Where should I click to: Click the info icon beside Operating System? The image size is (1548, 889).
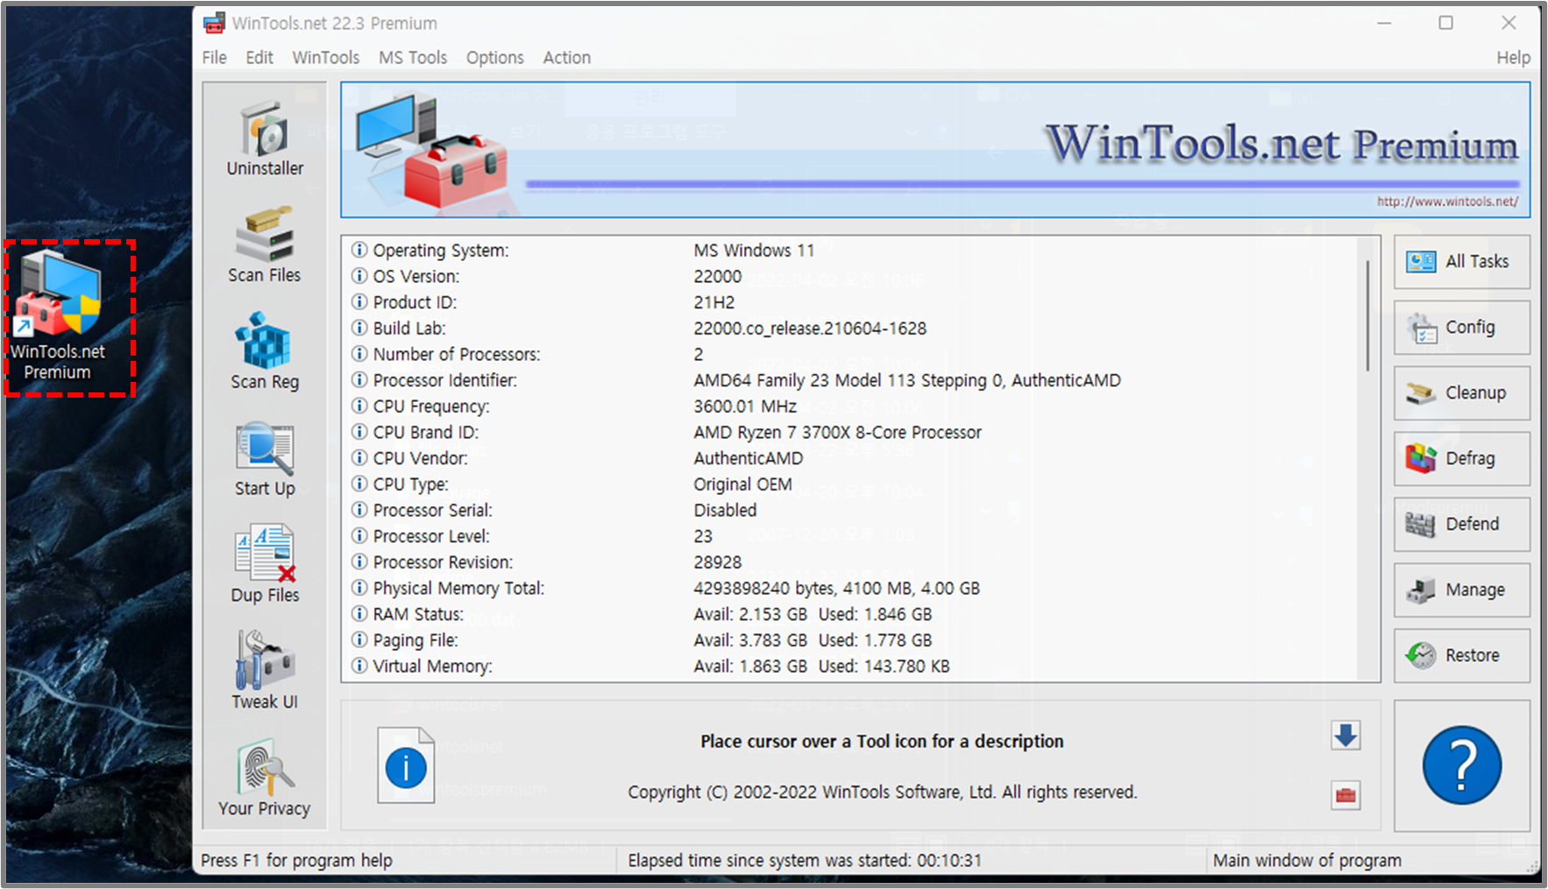(x=359, y=250)
